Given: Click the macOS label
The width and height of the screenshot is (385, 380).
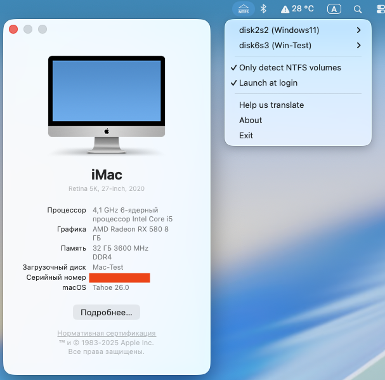Looking at the screenshot, I should pos(74,287).
